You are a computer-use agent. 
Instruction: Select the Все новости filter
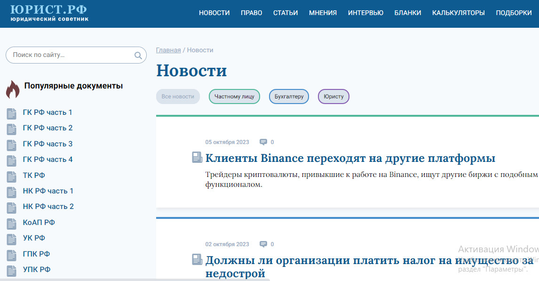(178, 96)
